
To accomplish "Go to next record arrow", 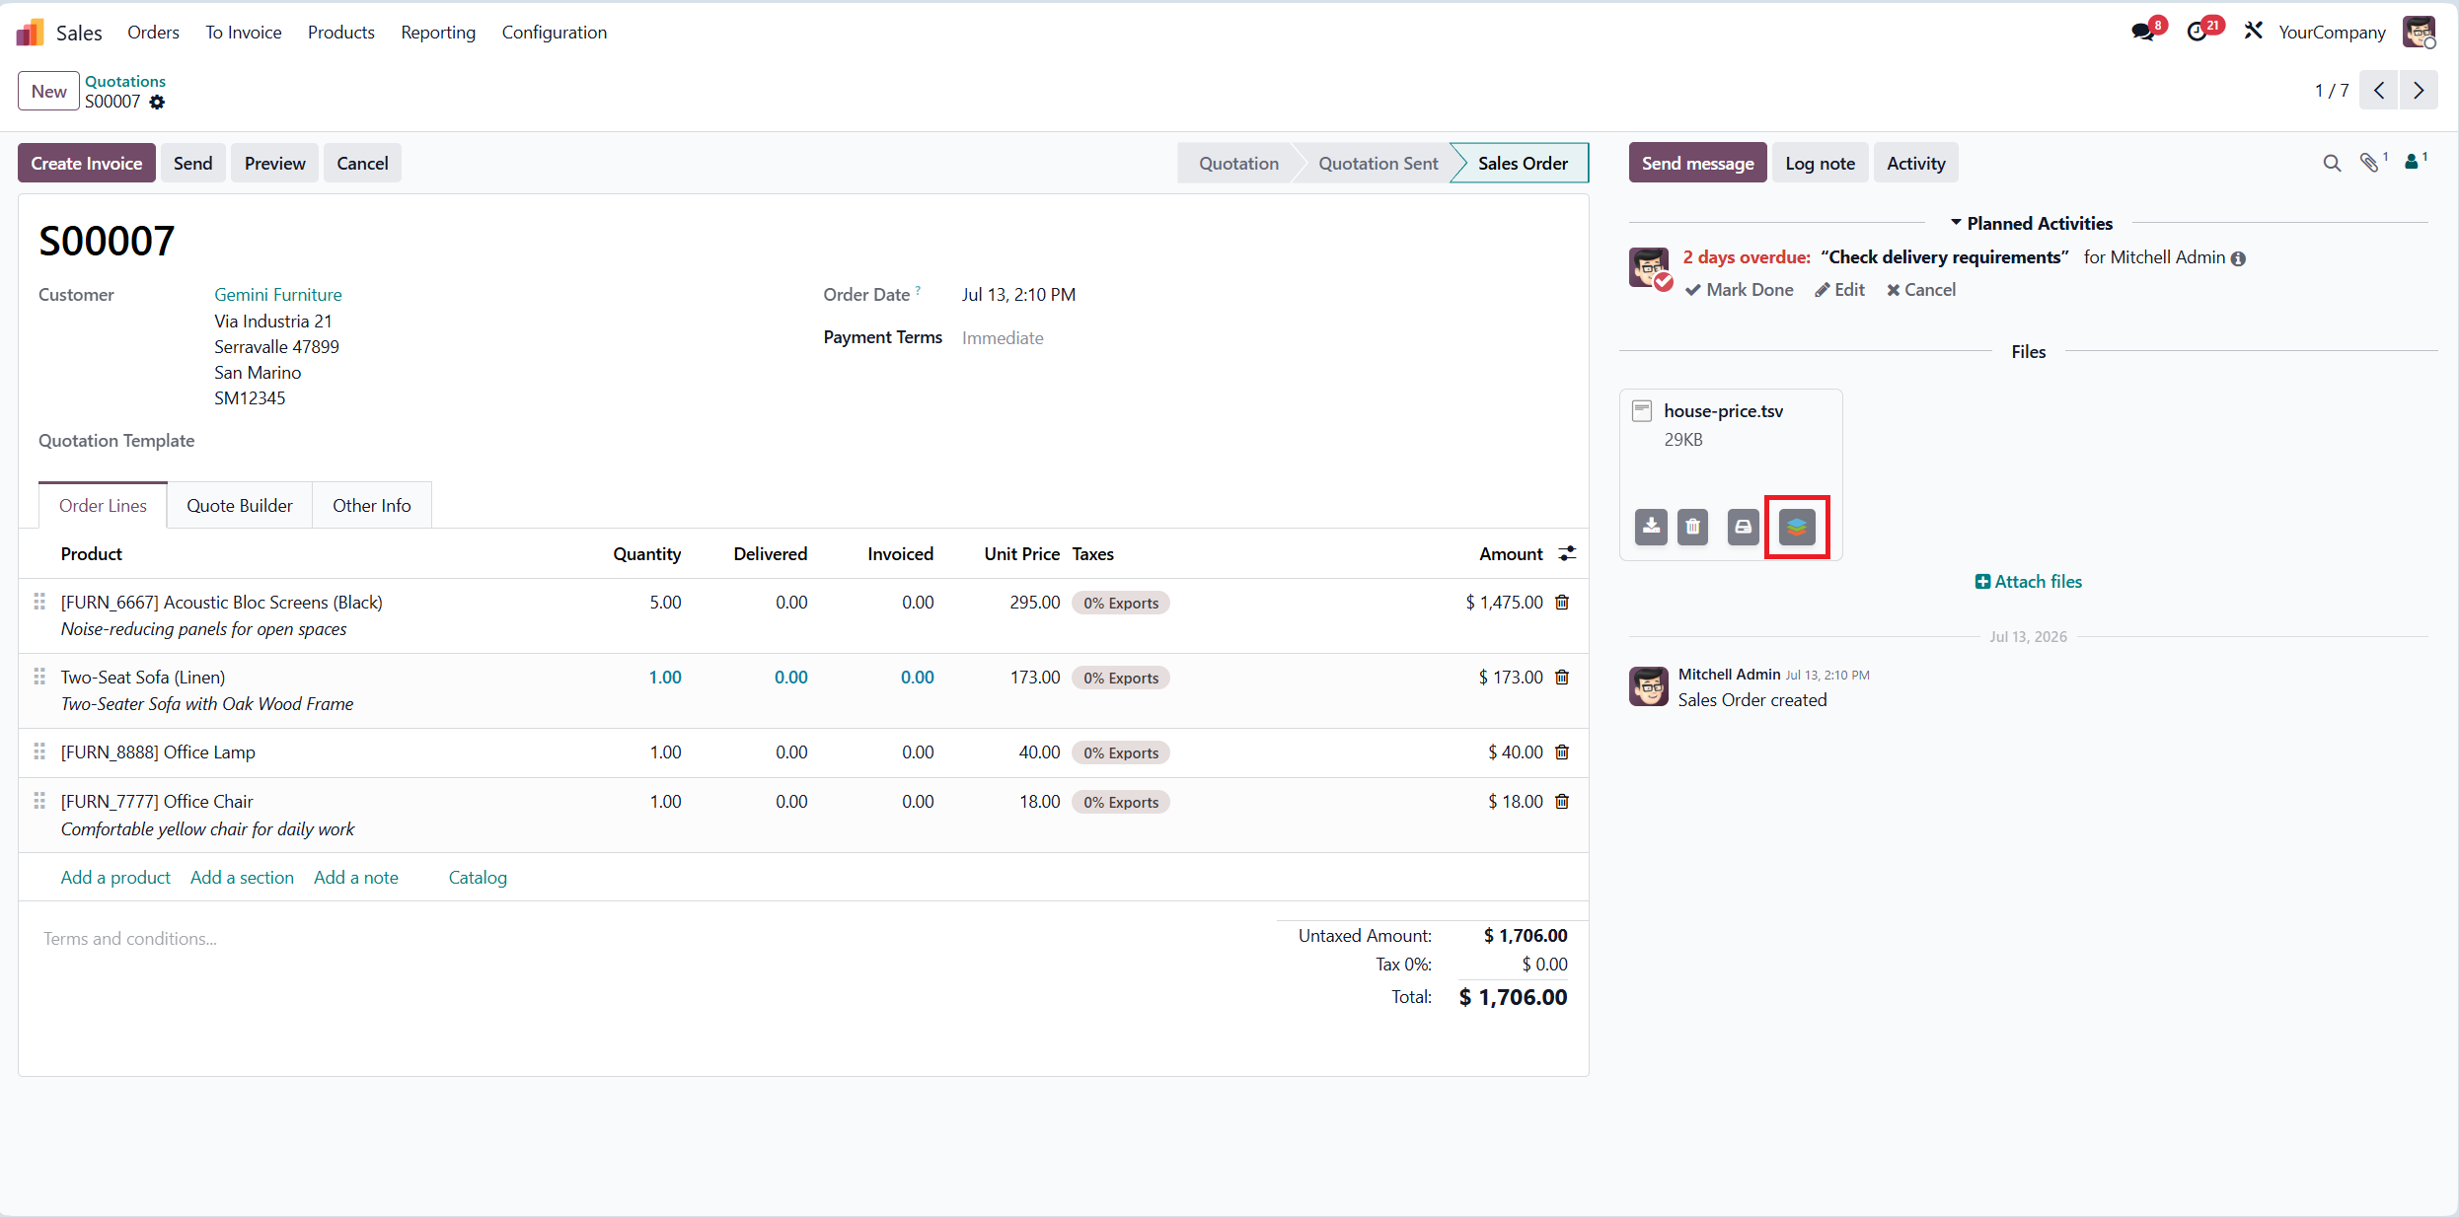I will [x=2419, y=91].
